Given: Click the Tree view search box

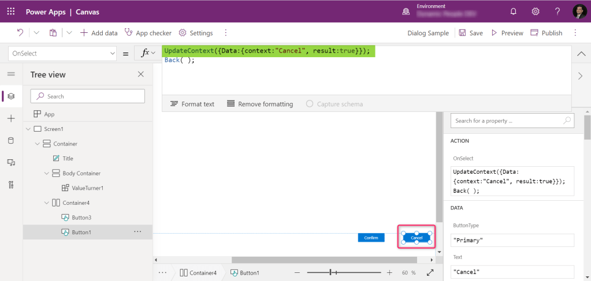Looking at the screenshot, I should [87, 96].
